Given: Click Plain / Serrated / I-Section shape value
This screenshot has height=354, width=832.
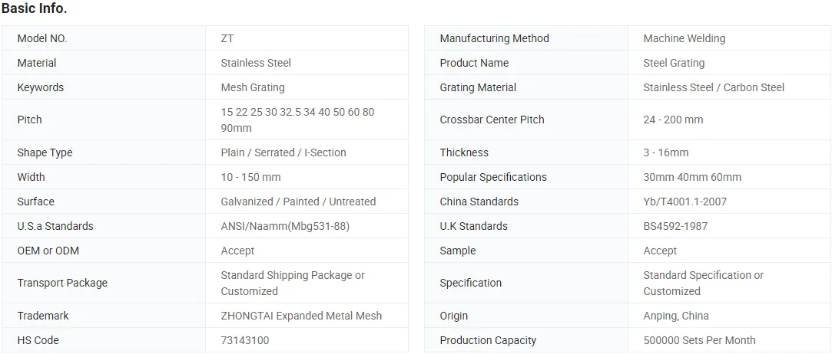Looking at the screenshot, I should click(x=283, y=152).
